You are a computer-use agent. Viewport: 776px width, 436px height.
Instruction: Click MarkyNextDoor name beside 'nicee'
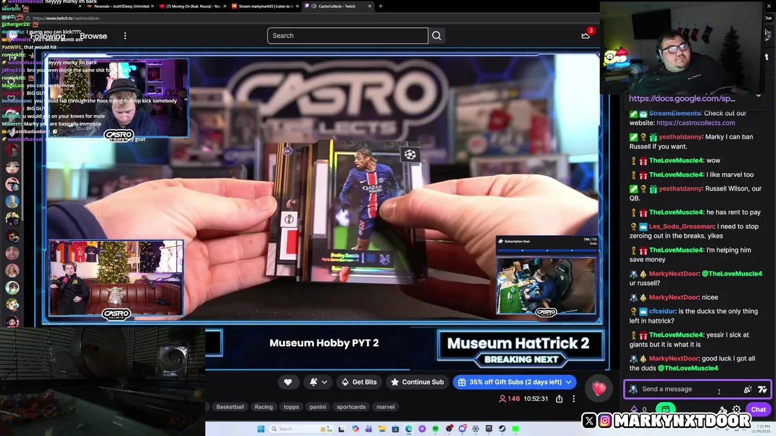[x=674, y=297]
